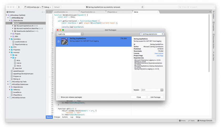Close the dal.js editor tab
This screenshot has width=221, height=129.
[x=157, y=12]
